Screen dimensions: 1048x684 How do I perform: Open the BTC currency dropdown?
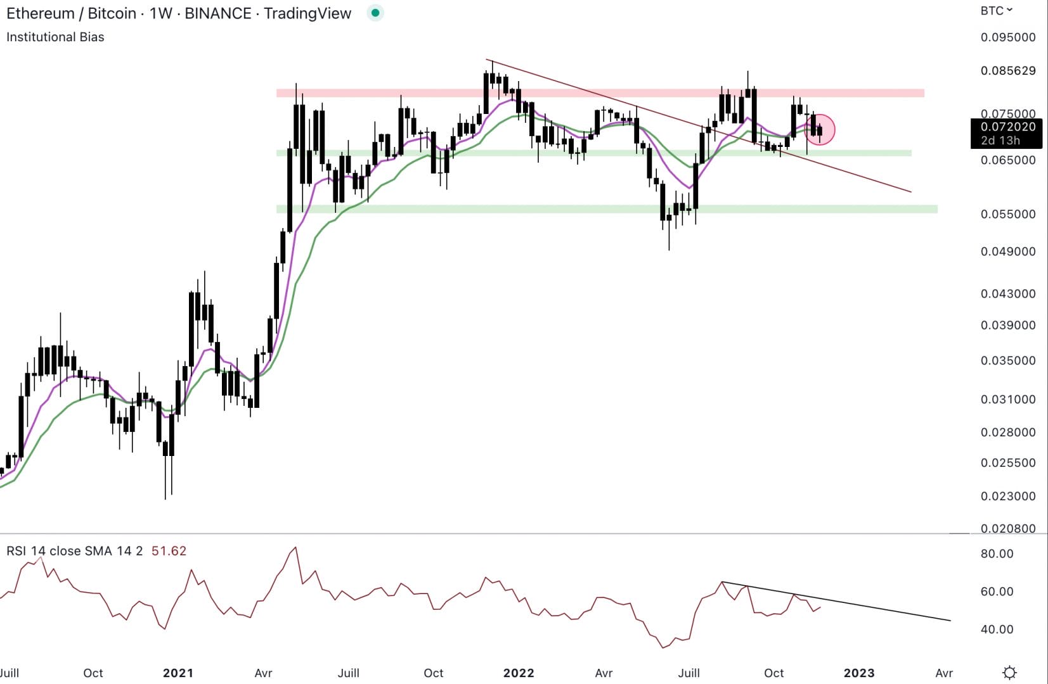(x=991, y=10)
